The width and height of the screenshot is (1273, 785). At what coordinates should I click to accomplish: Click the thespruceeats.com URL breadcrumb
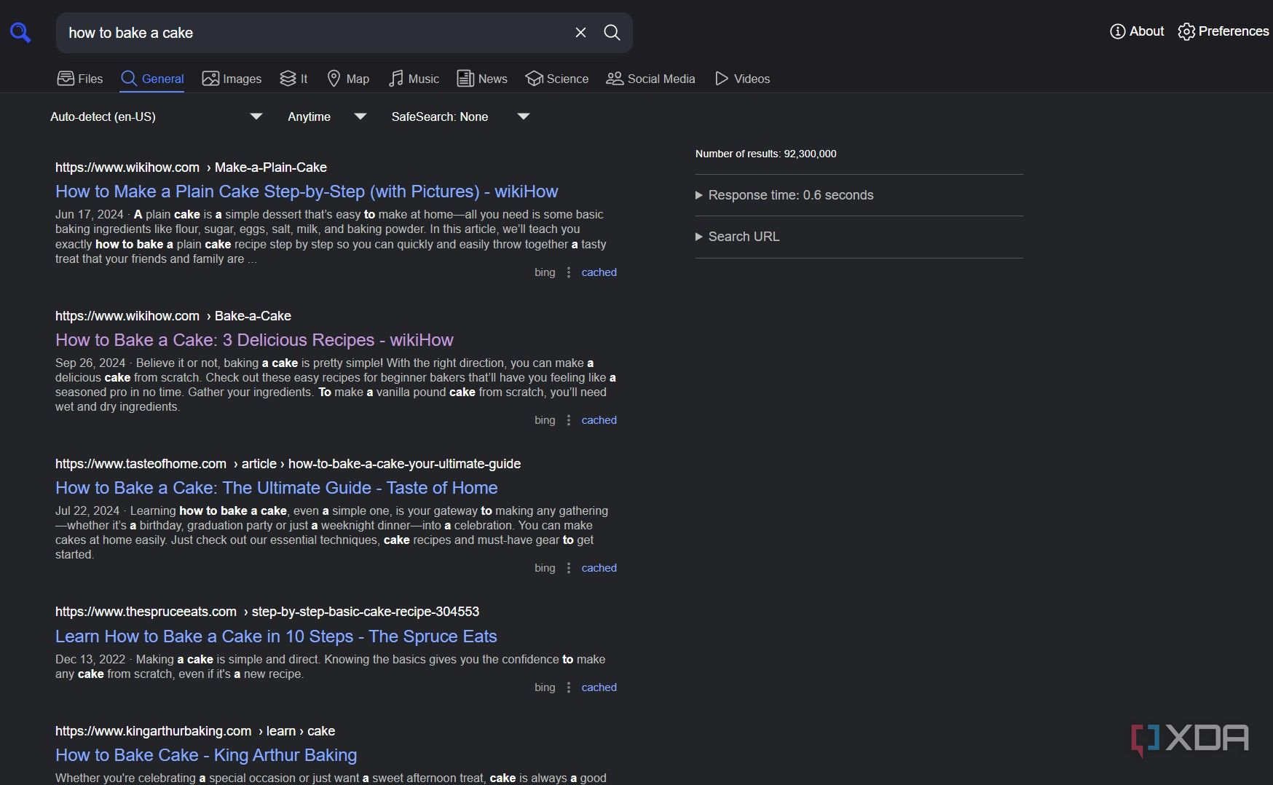click(267, 612)
